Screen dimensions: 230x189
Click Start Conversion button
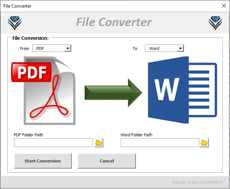click(x=43, y=161)
